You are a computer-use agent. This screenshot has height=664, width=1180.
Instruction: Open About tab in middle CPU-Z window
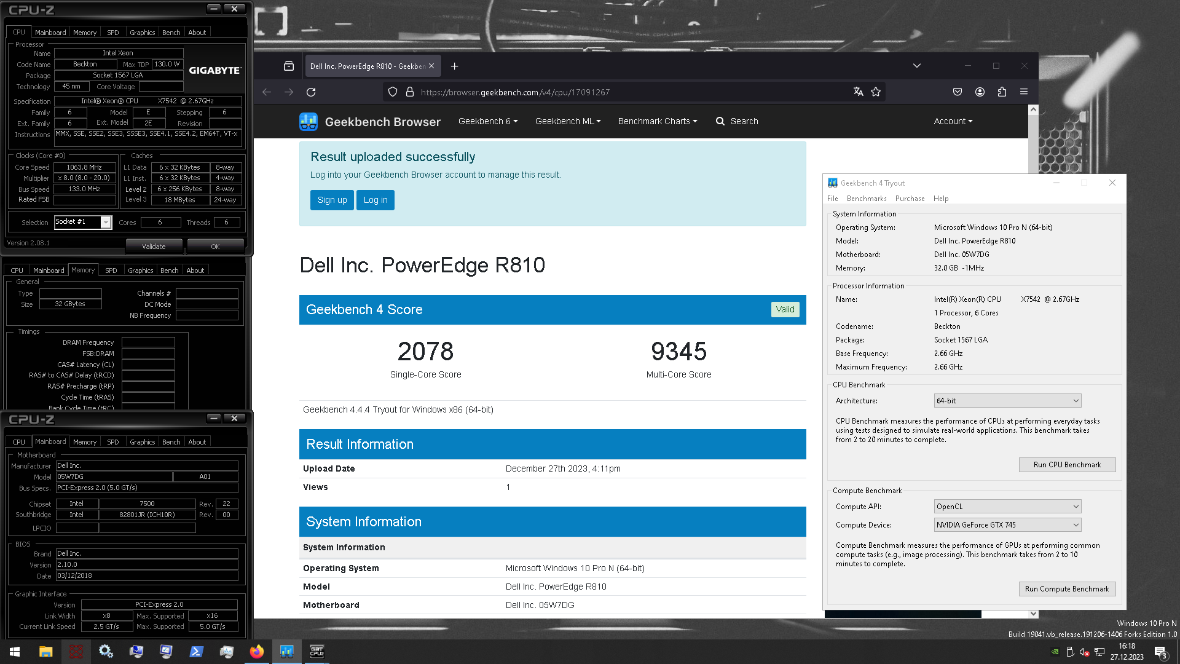[195, 271]
